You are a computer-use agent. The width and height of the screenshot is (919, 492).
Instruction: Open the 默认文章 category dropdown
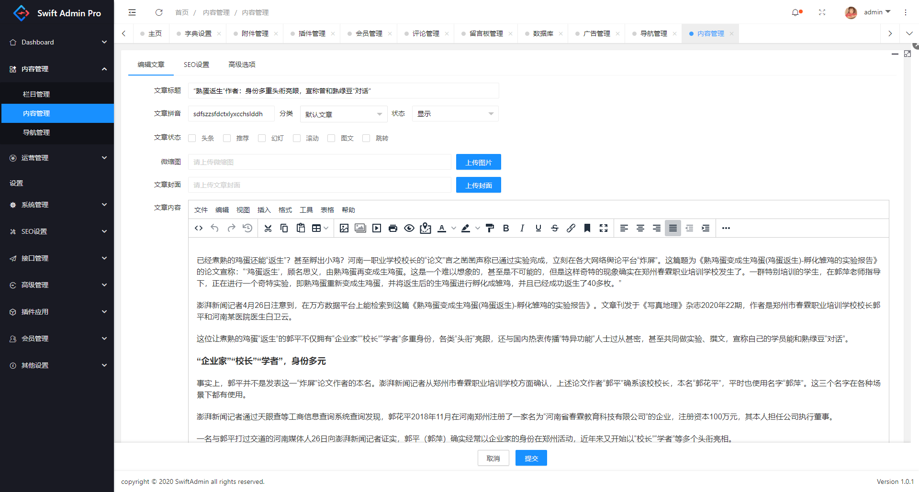[343, 114]
